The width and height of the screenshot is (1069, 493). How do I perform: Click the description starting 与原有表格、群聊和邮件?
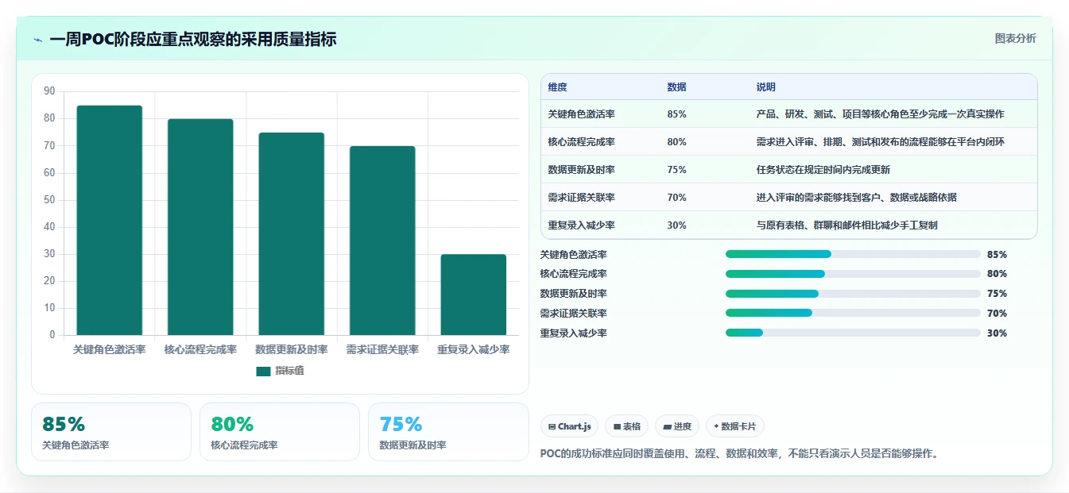846,225
